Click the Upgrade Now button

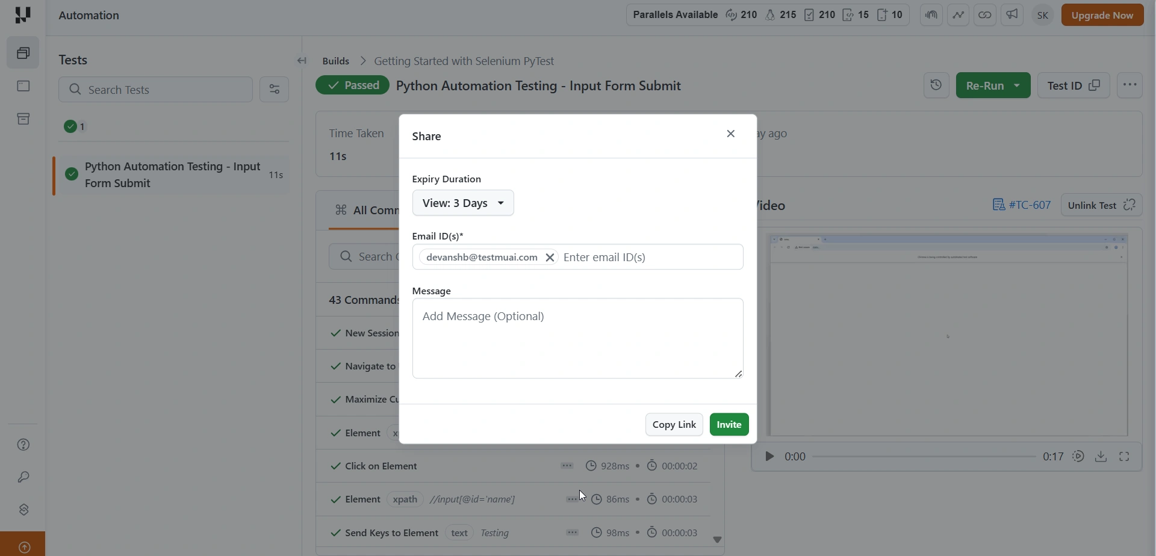(1102, 15)
